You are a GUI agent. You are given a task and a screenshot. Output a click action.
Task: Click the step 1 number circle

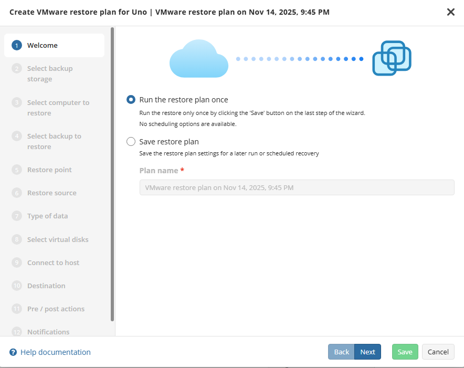[17, 46]
